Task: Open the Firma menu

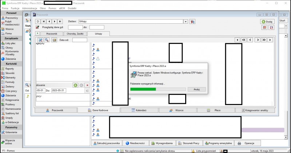Action: (5, 8)
